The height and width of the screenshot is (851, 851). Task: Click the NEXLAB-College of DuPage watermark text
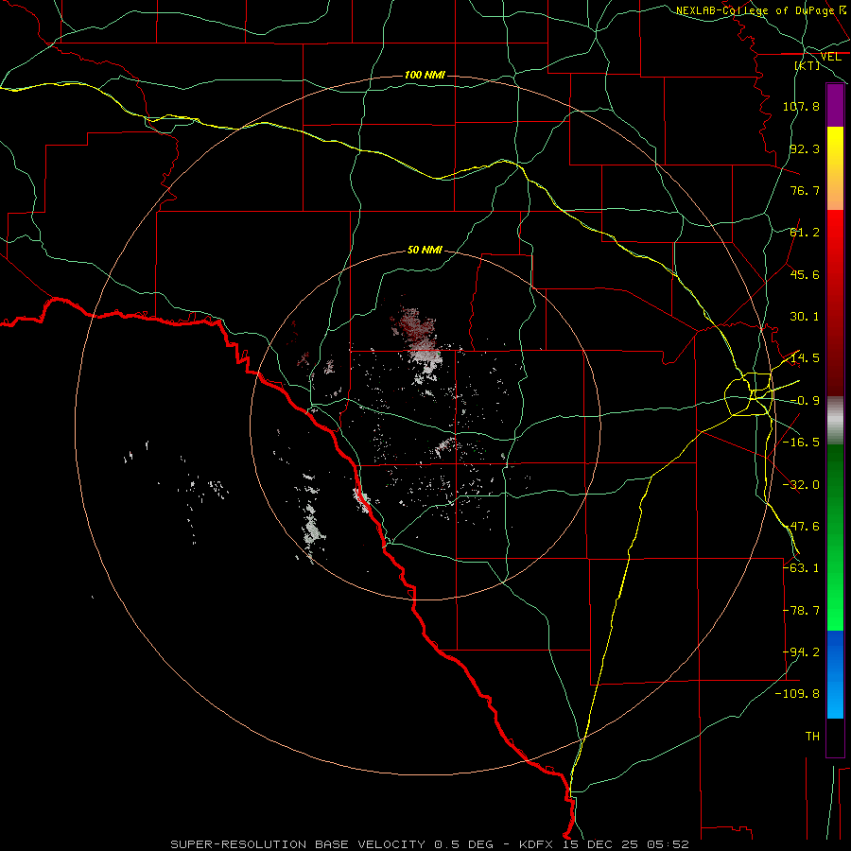(x=760, y=10)
